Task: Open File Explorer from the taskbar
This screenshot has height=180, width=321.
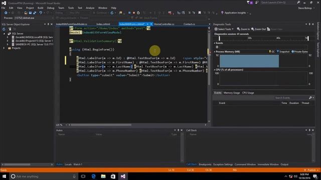Action: (x=103, y=176)
